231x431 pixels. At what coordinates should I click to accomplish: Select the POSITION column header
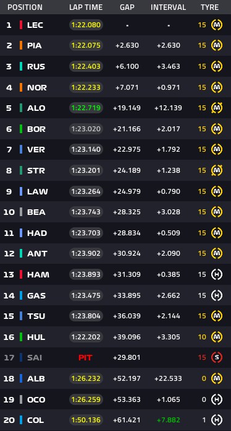pos(25,7)
